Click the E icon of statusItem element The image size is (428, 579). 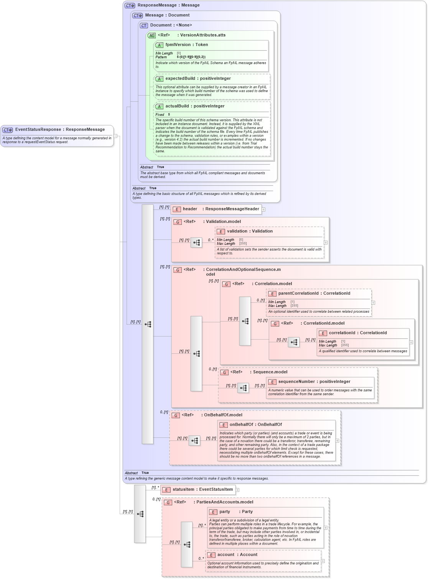[x=166, y=490]
